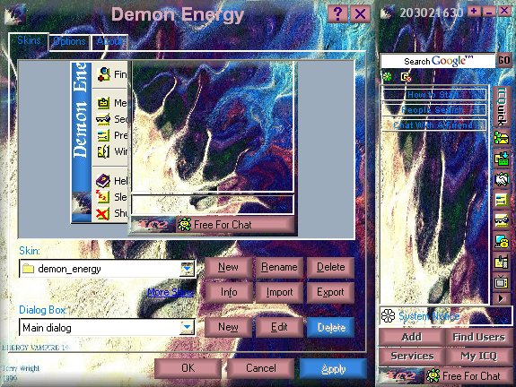Open the question mark help button
Viewport: 516px width, 387px height.
pyautogui.click(x=337, y=13)
